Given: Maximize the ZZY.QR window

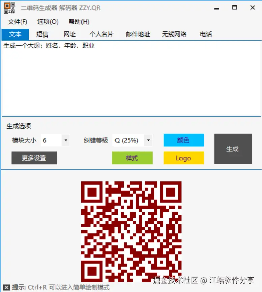Looking at the screenshot, I should pos(234,8).
